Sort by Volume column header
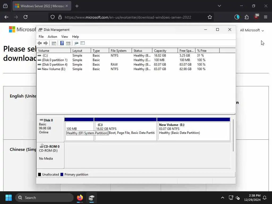 coord(54,51)
